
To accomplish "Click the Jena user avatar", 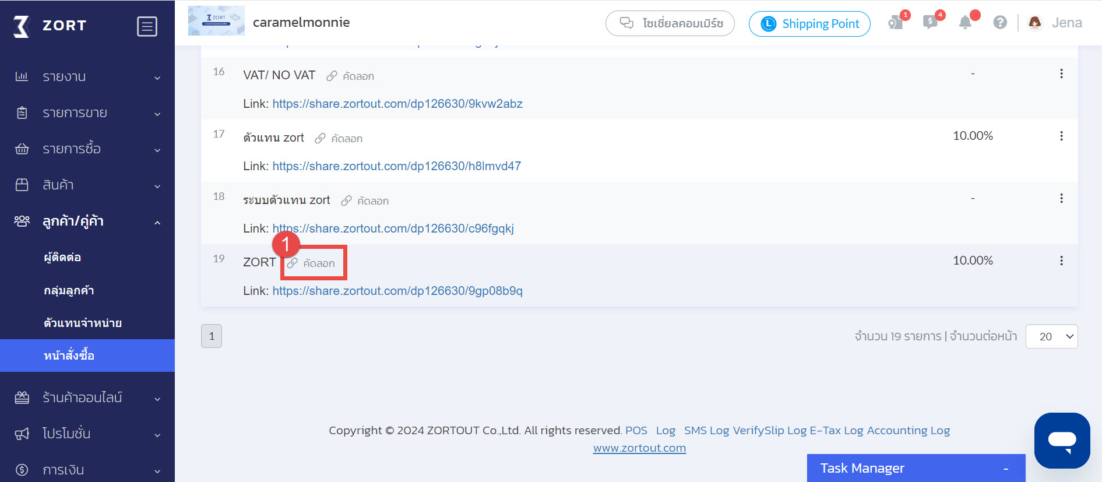I will coord(1035,23).
